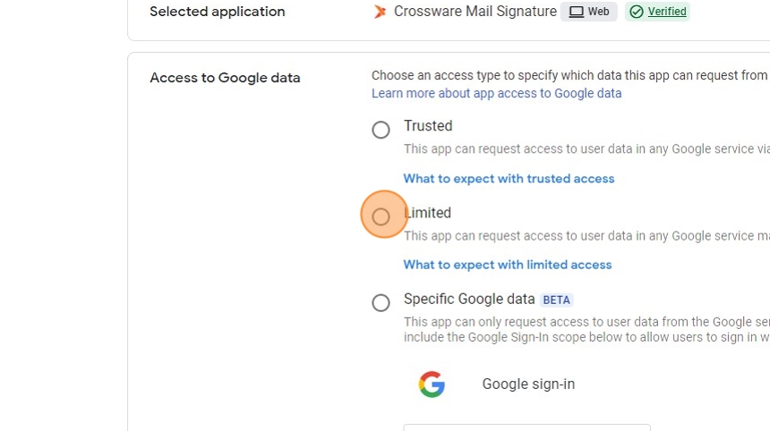The width and height of the screenshot is (770, 431).
Task: Click the field below Google sign-in
Action: (x=526, y=427)
